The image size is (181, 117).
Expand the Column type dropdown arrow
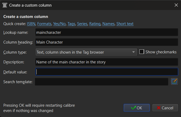pos(133,52)
